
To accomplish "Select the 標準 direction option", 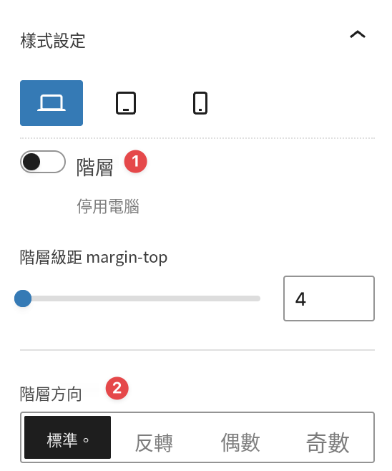I will (67, 437).
